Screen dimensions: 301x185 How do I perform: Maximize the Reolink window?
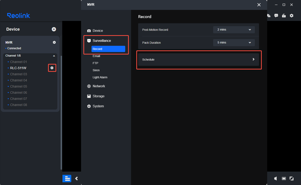pyautogui.click(x=284, y=5)
